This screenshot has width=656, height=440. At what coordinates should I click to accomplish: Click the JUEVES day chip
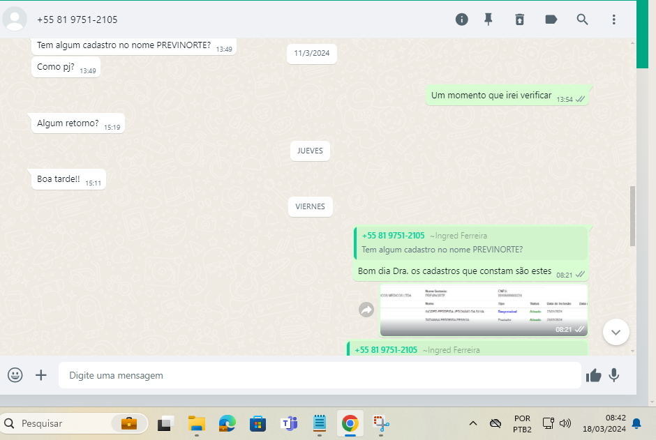click(310, 151)
